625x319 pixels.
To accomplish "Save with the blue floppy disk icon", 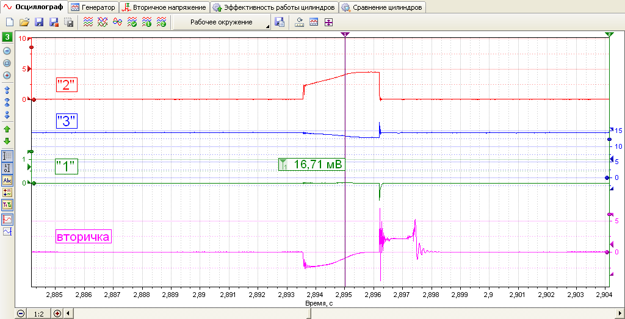I will pos(39,23).
